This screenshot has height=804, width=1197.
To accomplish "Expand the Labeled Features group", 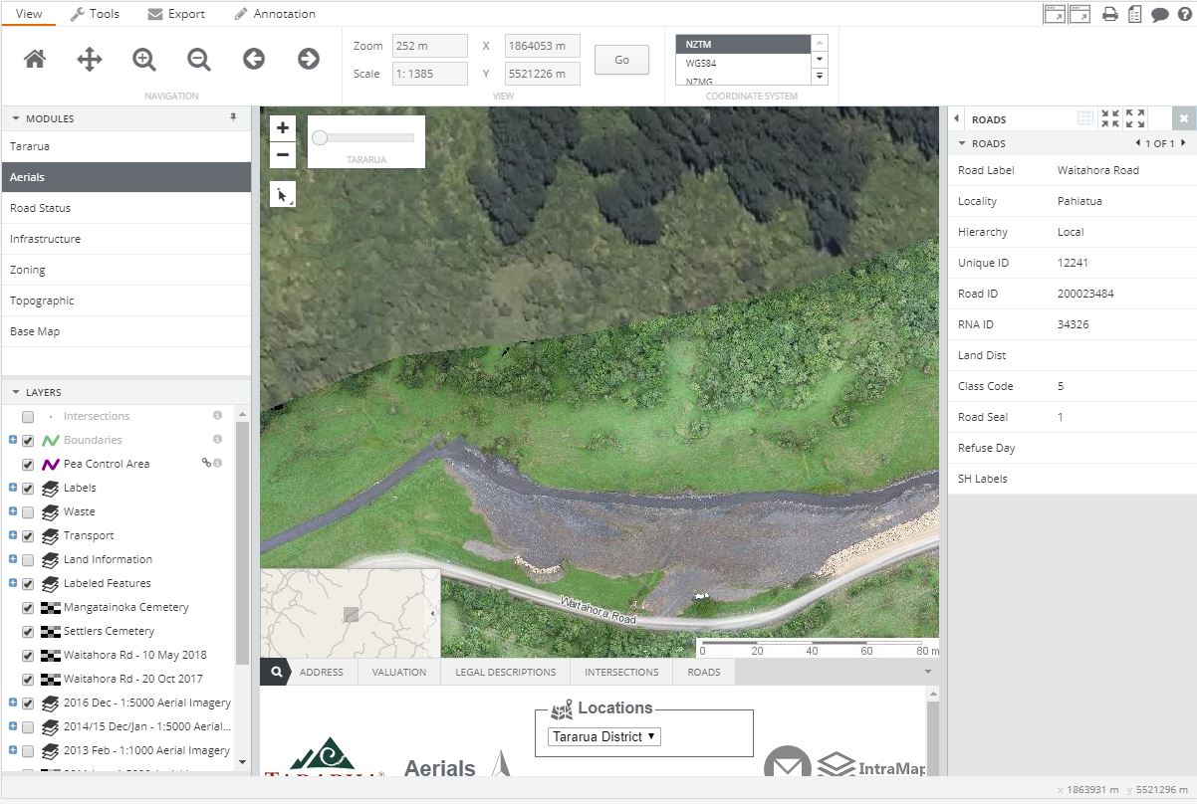I will (x=13, y=583).
